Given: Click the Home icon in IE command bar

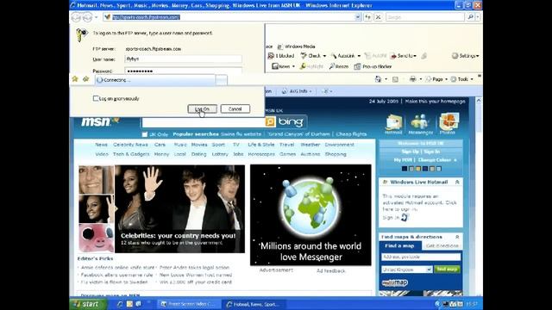Looking at the screenshot, I should [x=378, y=79].
